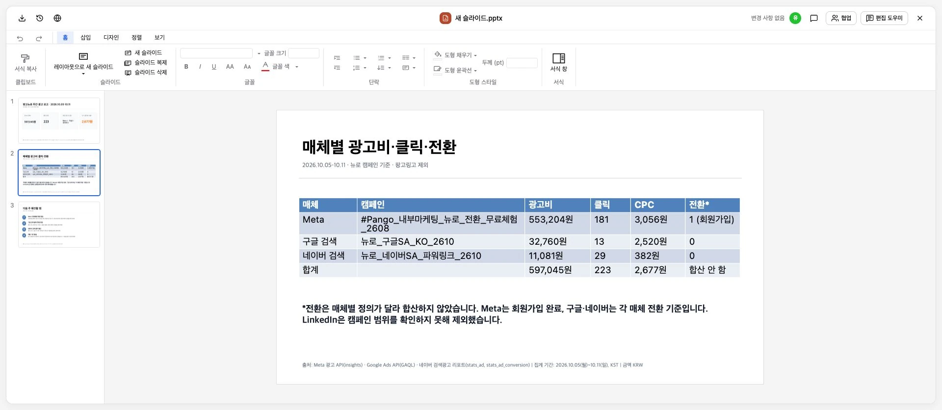Click the 새 슬라이드 new slide item
942x410 pixels.
[143, 52]
